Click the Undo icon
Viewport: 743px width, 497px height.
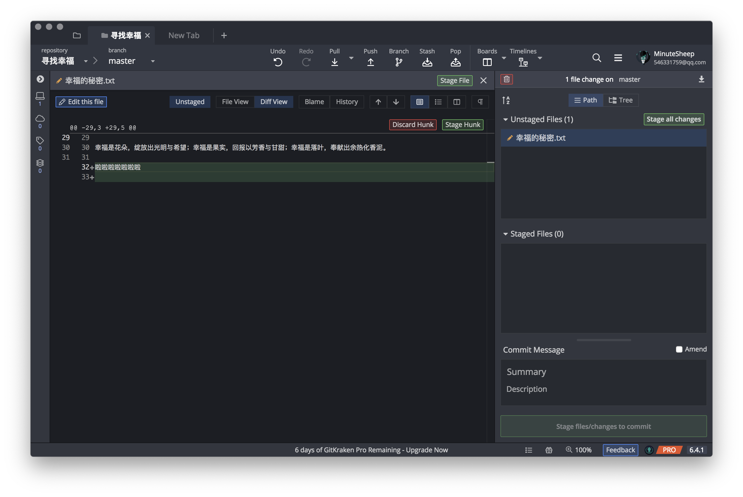(x=278, y=62)
